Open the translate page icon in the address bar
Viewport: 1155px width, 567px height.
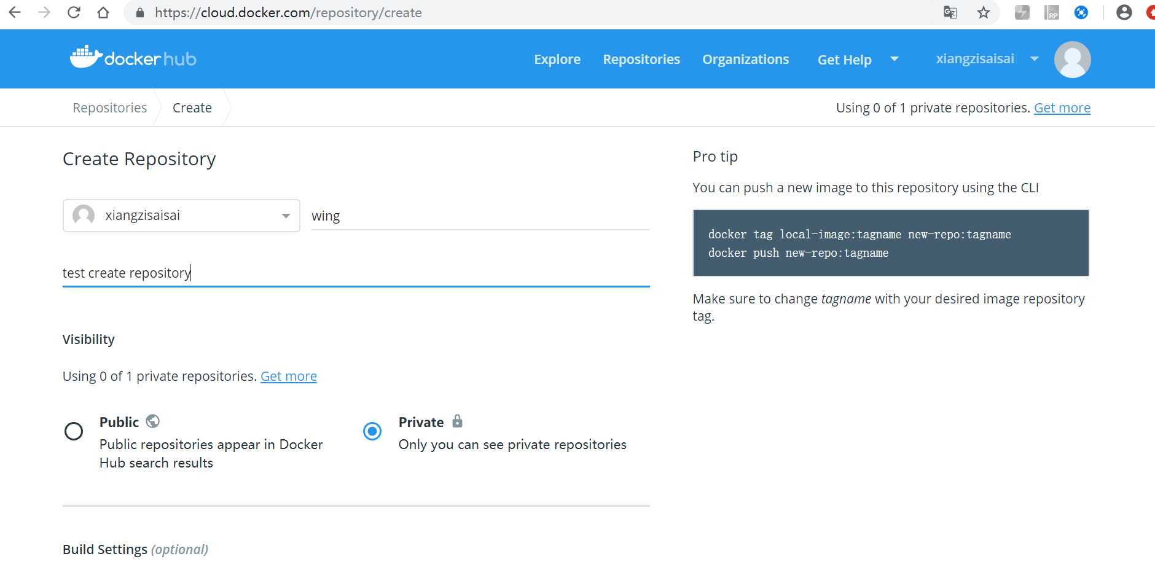point(950,12)
